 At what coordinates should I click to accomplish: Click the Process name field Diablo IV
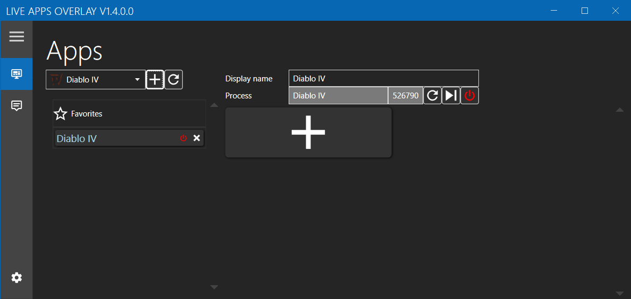tap(339, 96)
